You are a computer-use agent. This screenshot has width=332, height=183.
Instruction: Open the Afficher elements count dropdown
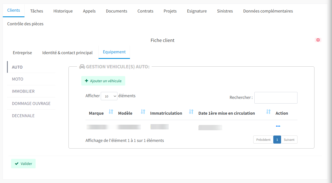click(109, 96)
